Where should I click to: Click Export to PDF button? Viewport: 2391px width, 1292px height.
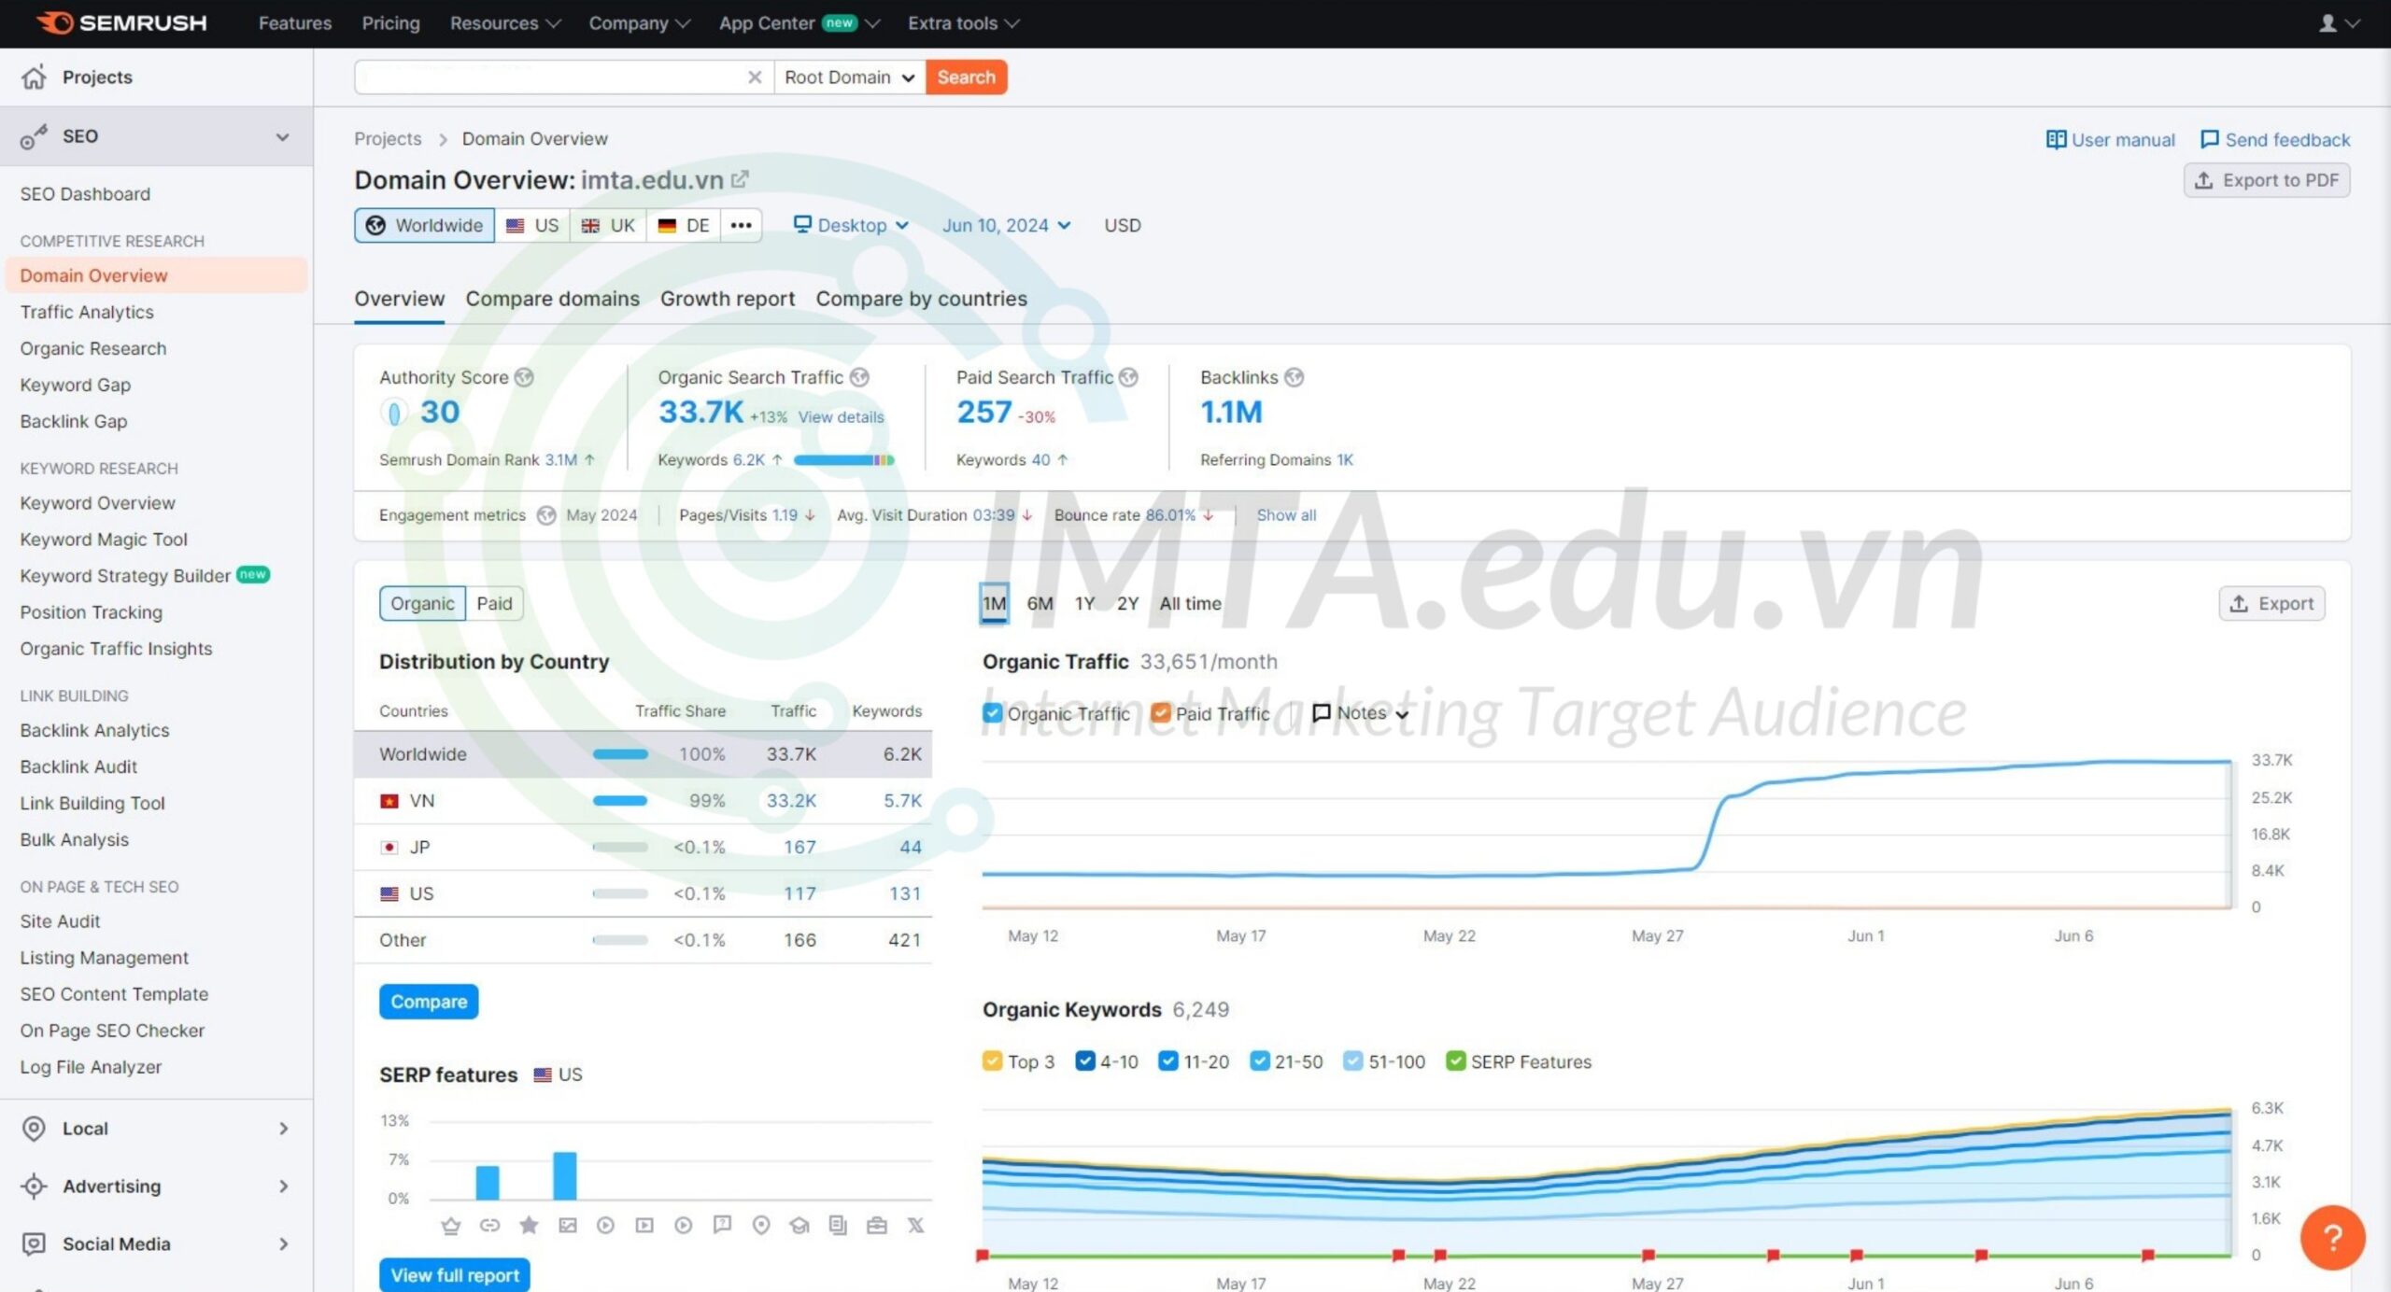(2266, 180)
